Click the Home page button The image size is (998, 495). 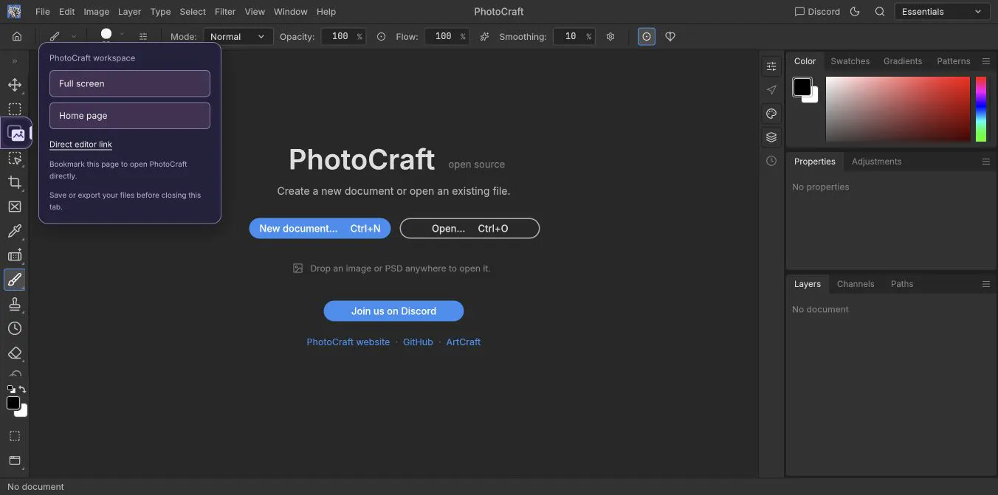point(130,116)
